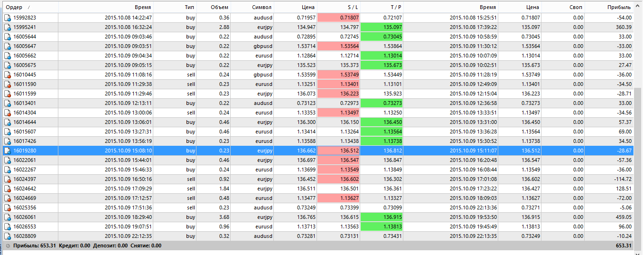Click the profit value -114.72
This screenshot has height=255, width=643.
pyautogui.click(x=623, y=179)
